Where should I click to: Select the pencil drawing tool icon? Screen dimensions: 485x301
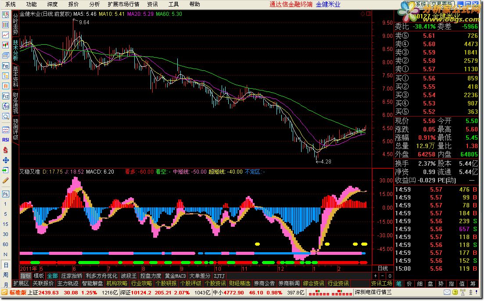(x=6, y=180)
